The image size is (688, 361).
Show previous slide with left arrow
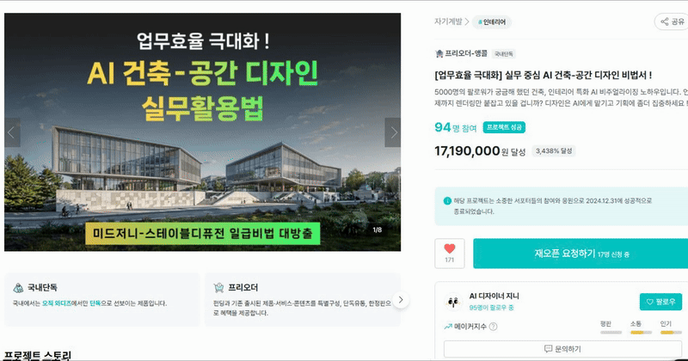12,132
